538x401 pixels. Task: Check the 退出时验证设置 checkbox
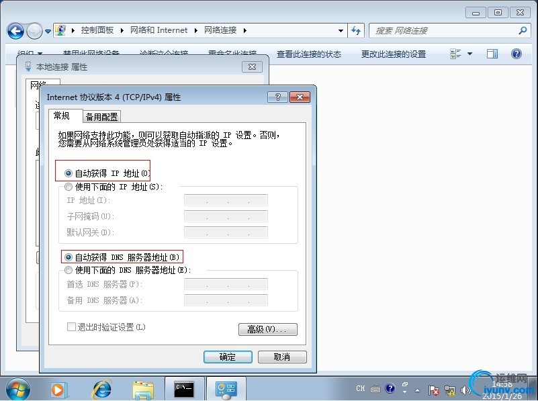pyautogui.click(x=71, y=327)
